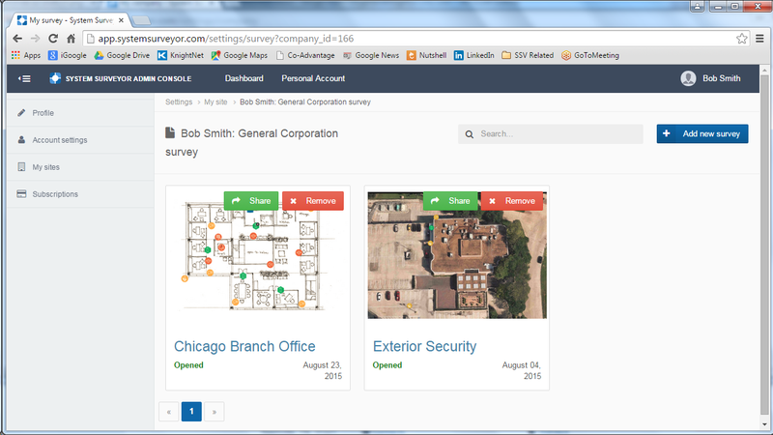Open the GoToMeeting bookmark
Image resolution: width=773 pixels, height=435 pixels.
(590, 55)
